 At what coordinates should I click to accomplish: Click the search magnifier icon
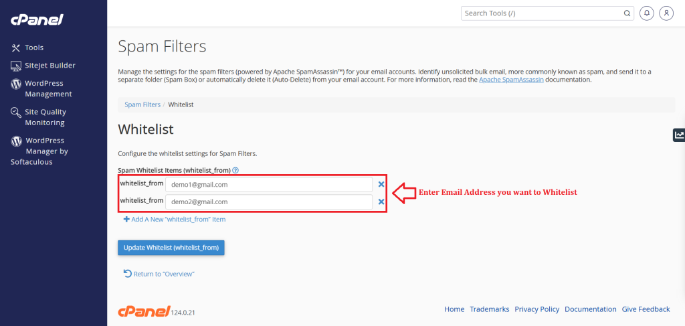click(627, 13)
